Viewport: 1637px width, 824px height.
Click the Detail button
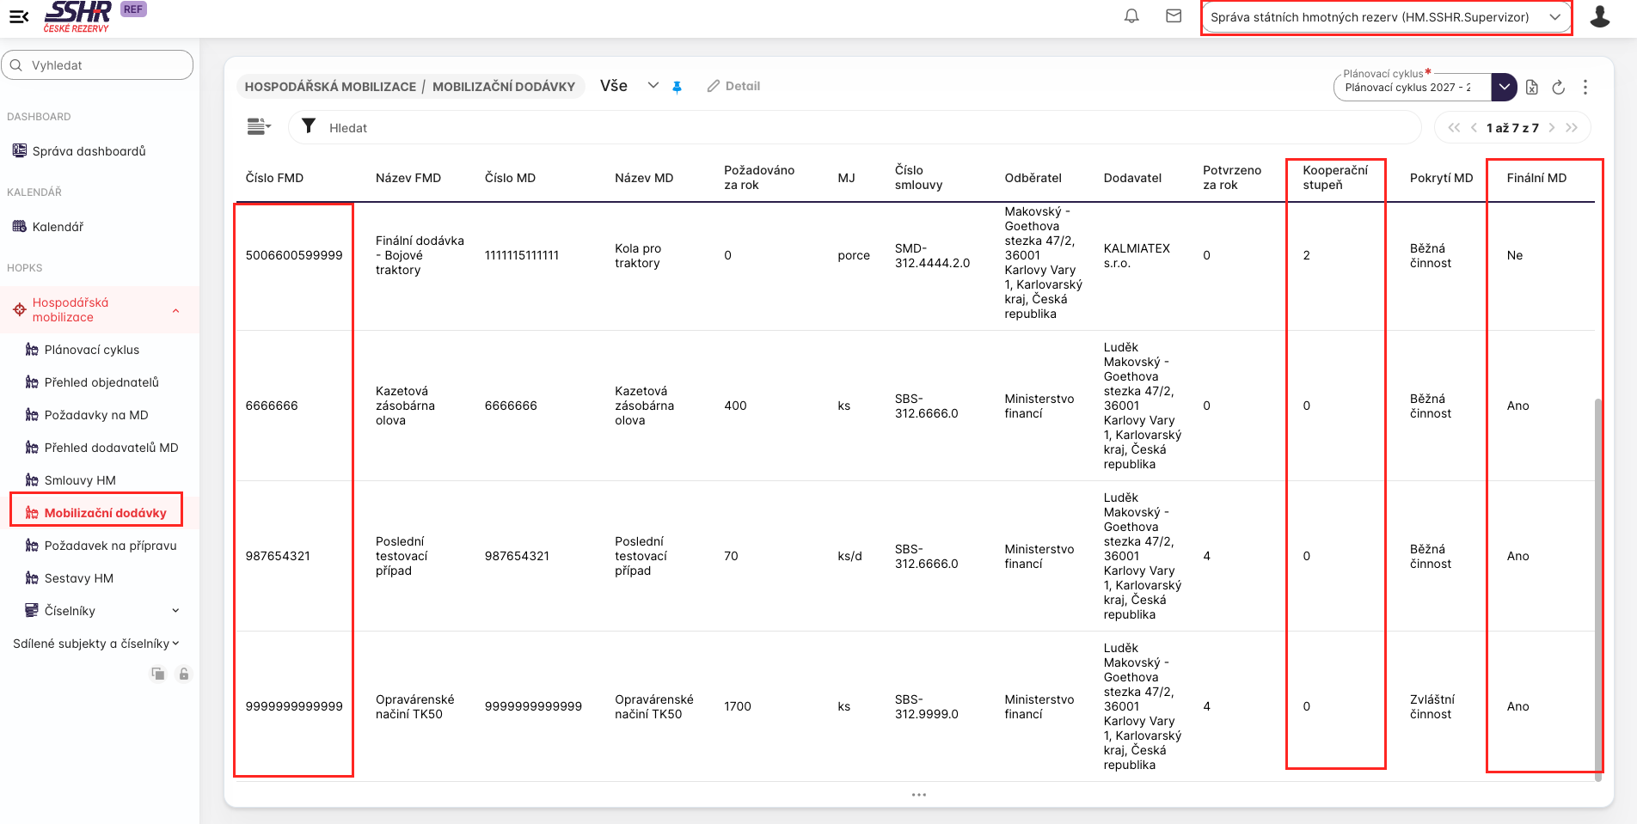click(x=733, y=86)
